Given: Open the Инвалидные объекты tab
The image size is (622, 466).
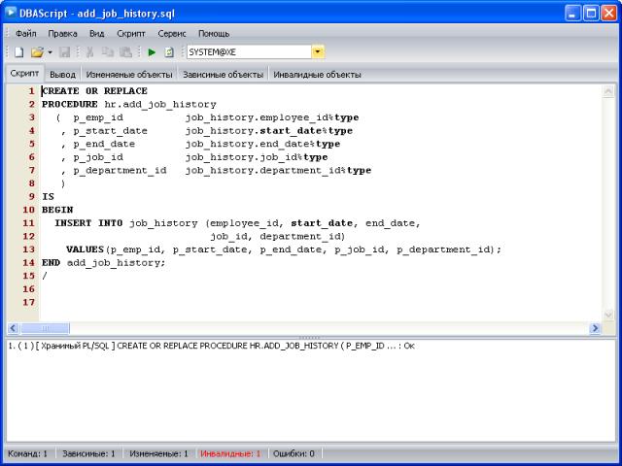Looking at the screenshot, I should click(317, 74).
